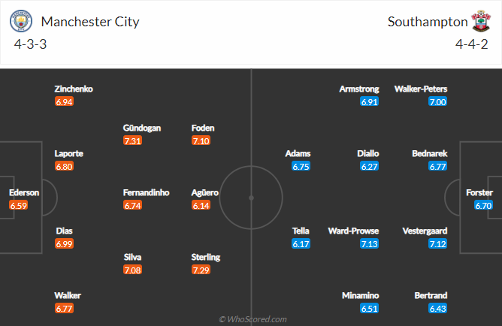Click the Manchester City 4-3-3 formation label
502x326 pixels.
[29, 44]
